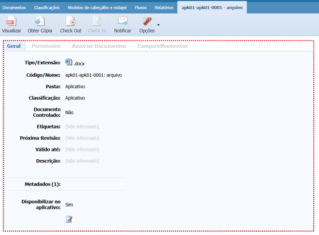
Task: Click the Check In icon
Action: point(97,21)
